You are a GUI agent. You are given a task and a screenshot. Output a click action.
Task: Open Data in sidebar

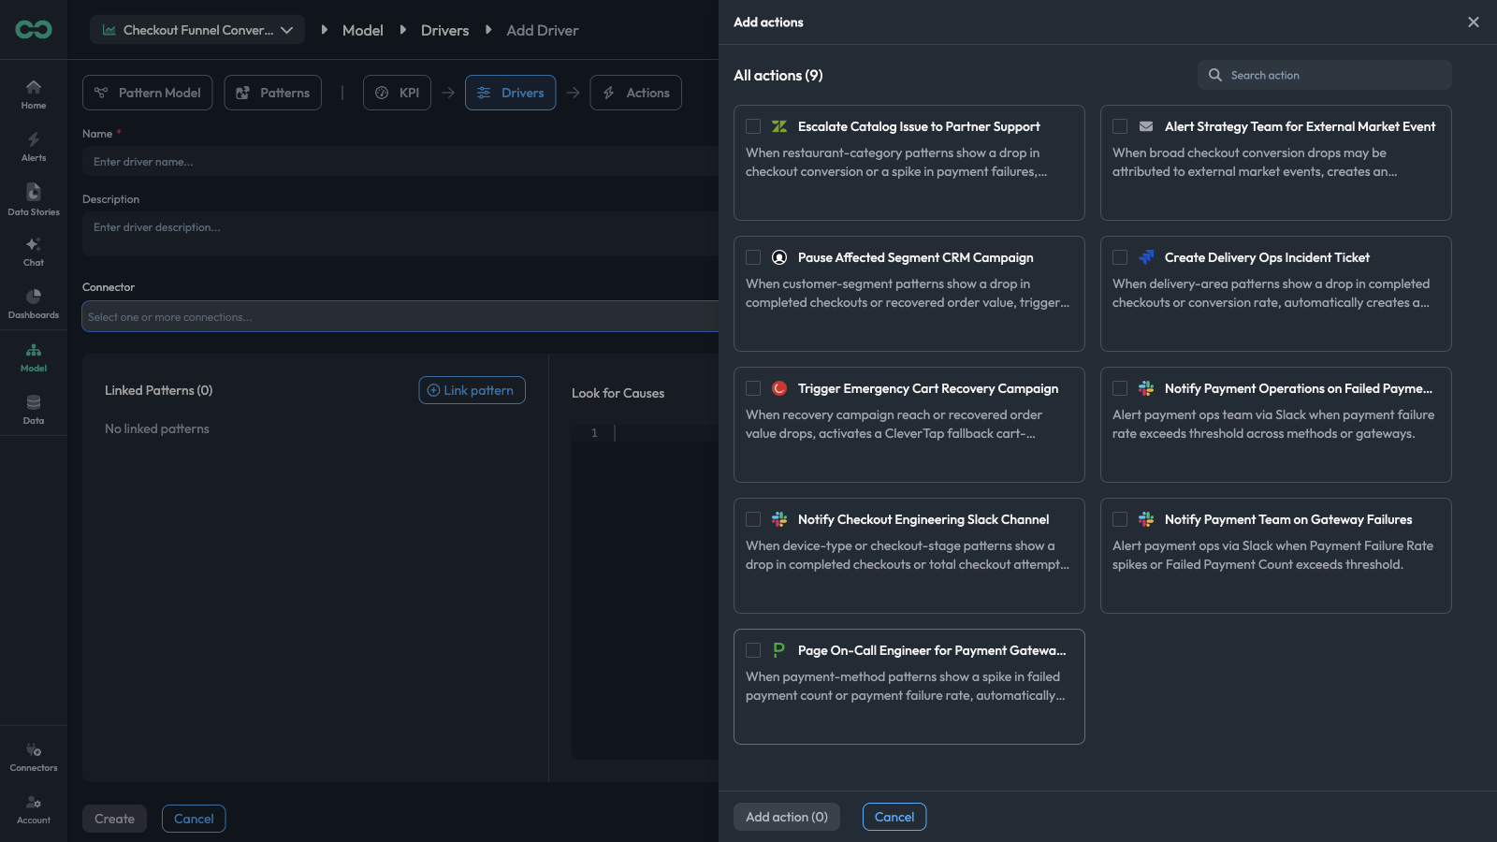[x=34, y=410]
